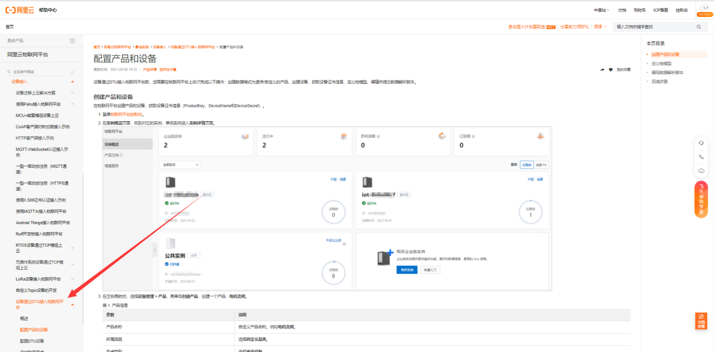Go to 首页 tab in sub-header
Viewport: 714px width, 352px height.
pyautogui.click(x=10, y=26)
